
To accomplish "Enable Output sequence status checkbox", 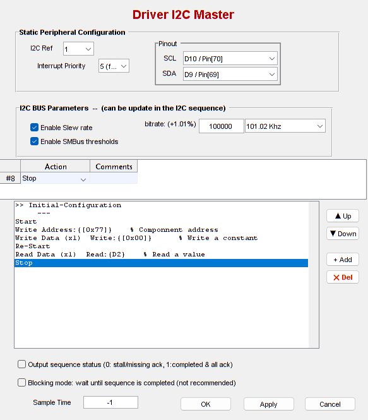I will pos(21,364).
